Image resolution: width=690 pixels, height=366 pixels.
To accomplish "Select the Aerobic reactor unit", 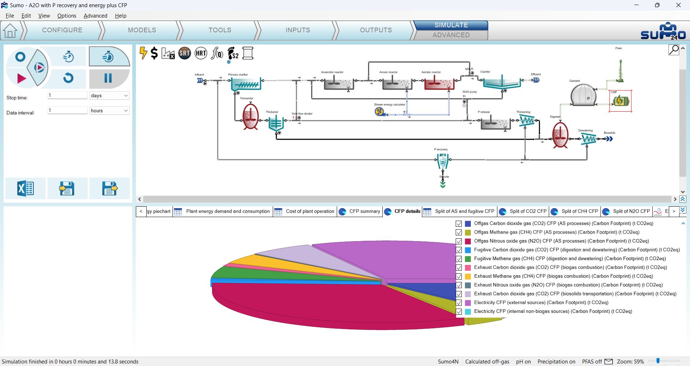I will click(x=439, y=83).
